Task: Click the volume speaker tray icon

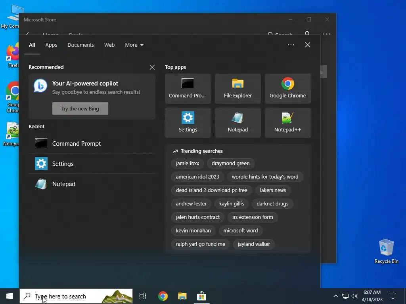Action: pos(354,296)
